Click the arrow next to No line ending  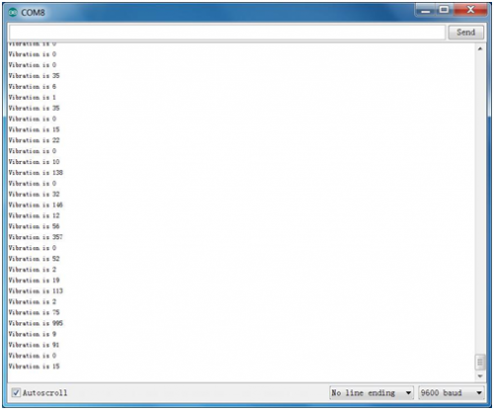click(x=408, y=393)
